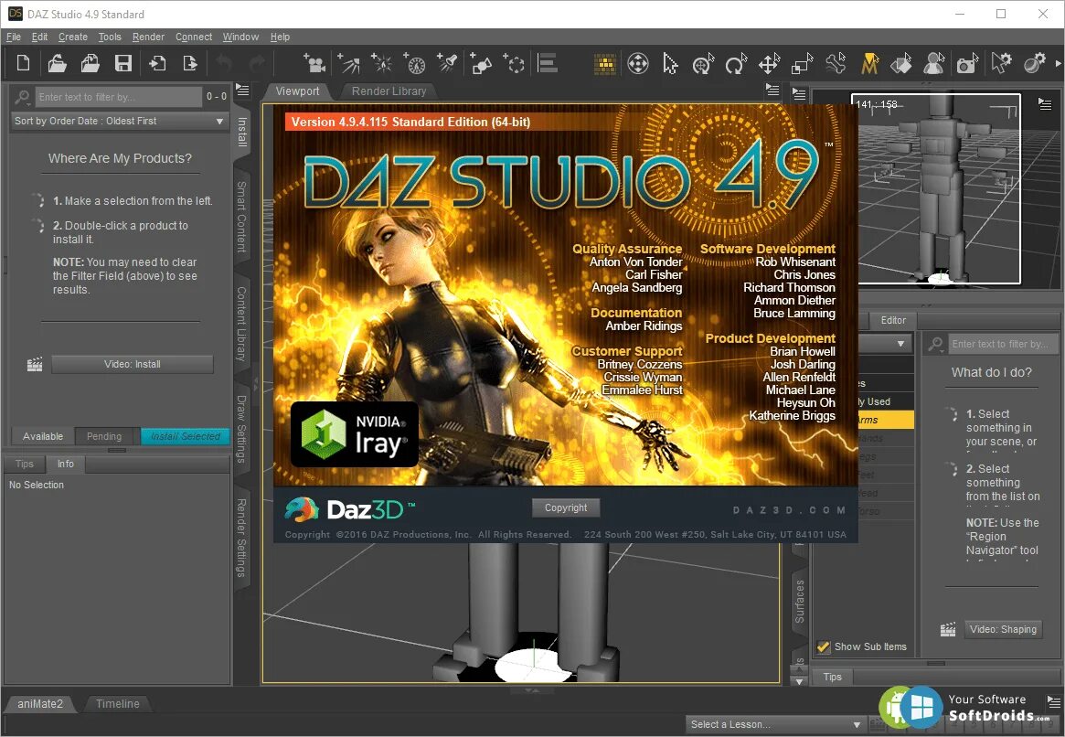The image size is (1065, 737).
Task: Open the Help menu
Action: click(280, 37)
